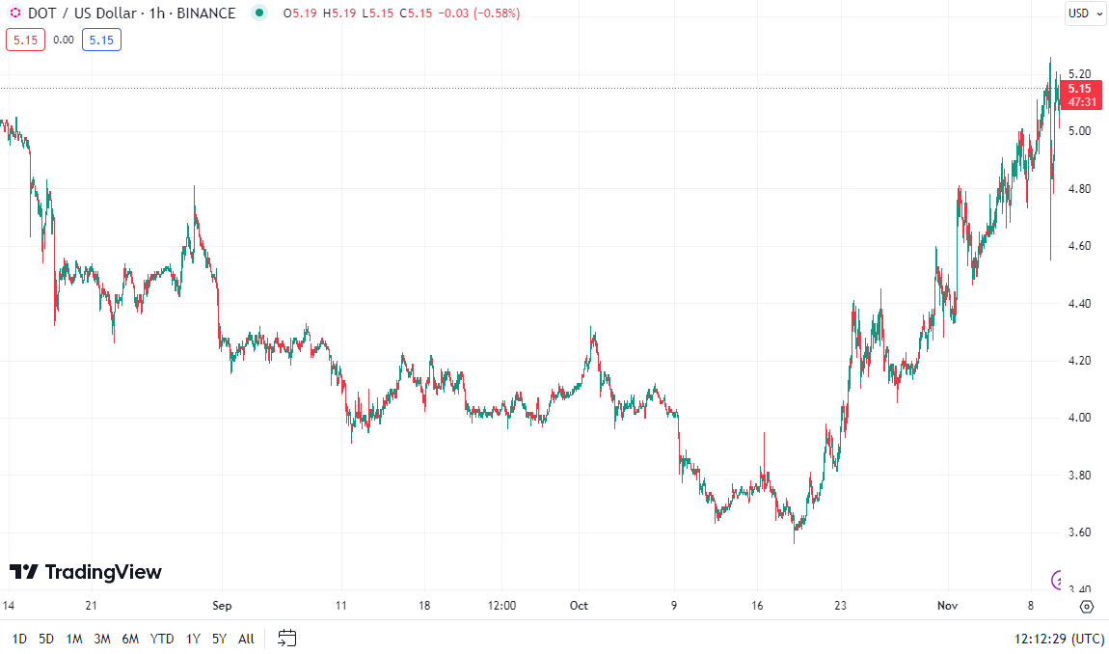
Task: Open the TradingView logo link
Action: [x=85, y=572]
